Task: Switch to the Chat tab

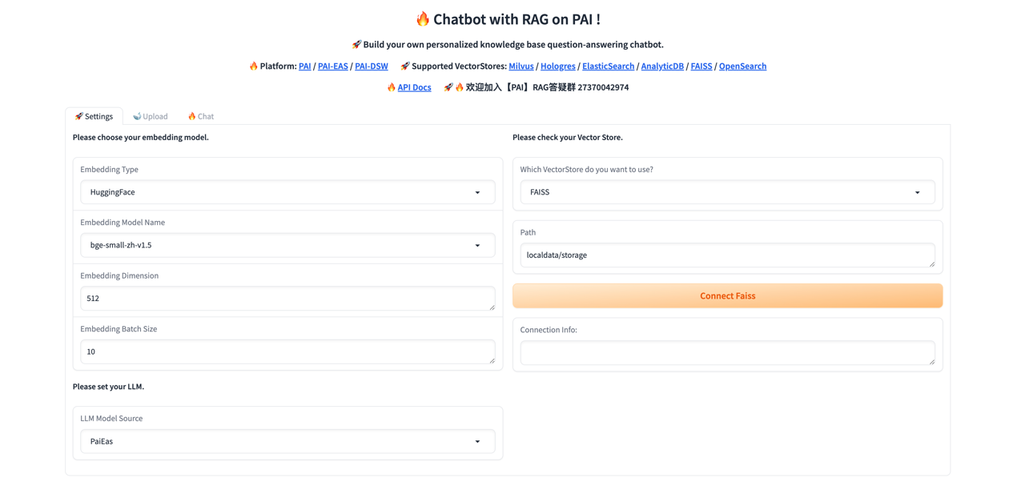Action: point(205,116)
